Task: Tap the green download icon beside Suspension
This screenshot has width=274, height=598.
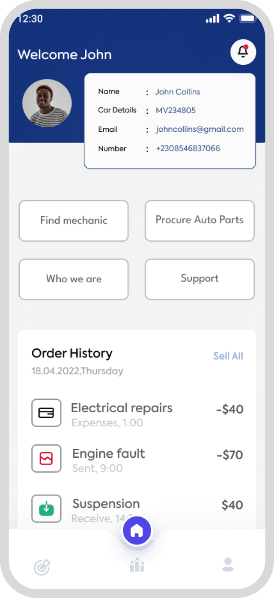Action: (46, 509)
